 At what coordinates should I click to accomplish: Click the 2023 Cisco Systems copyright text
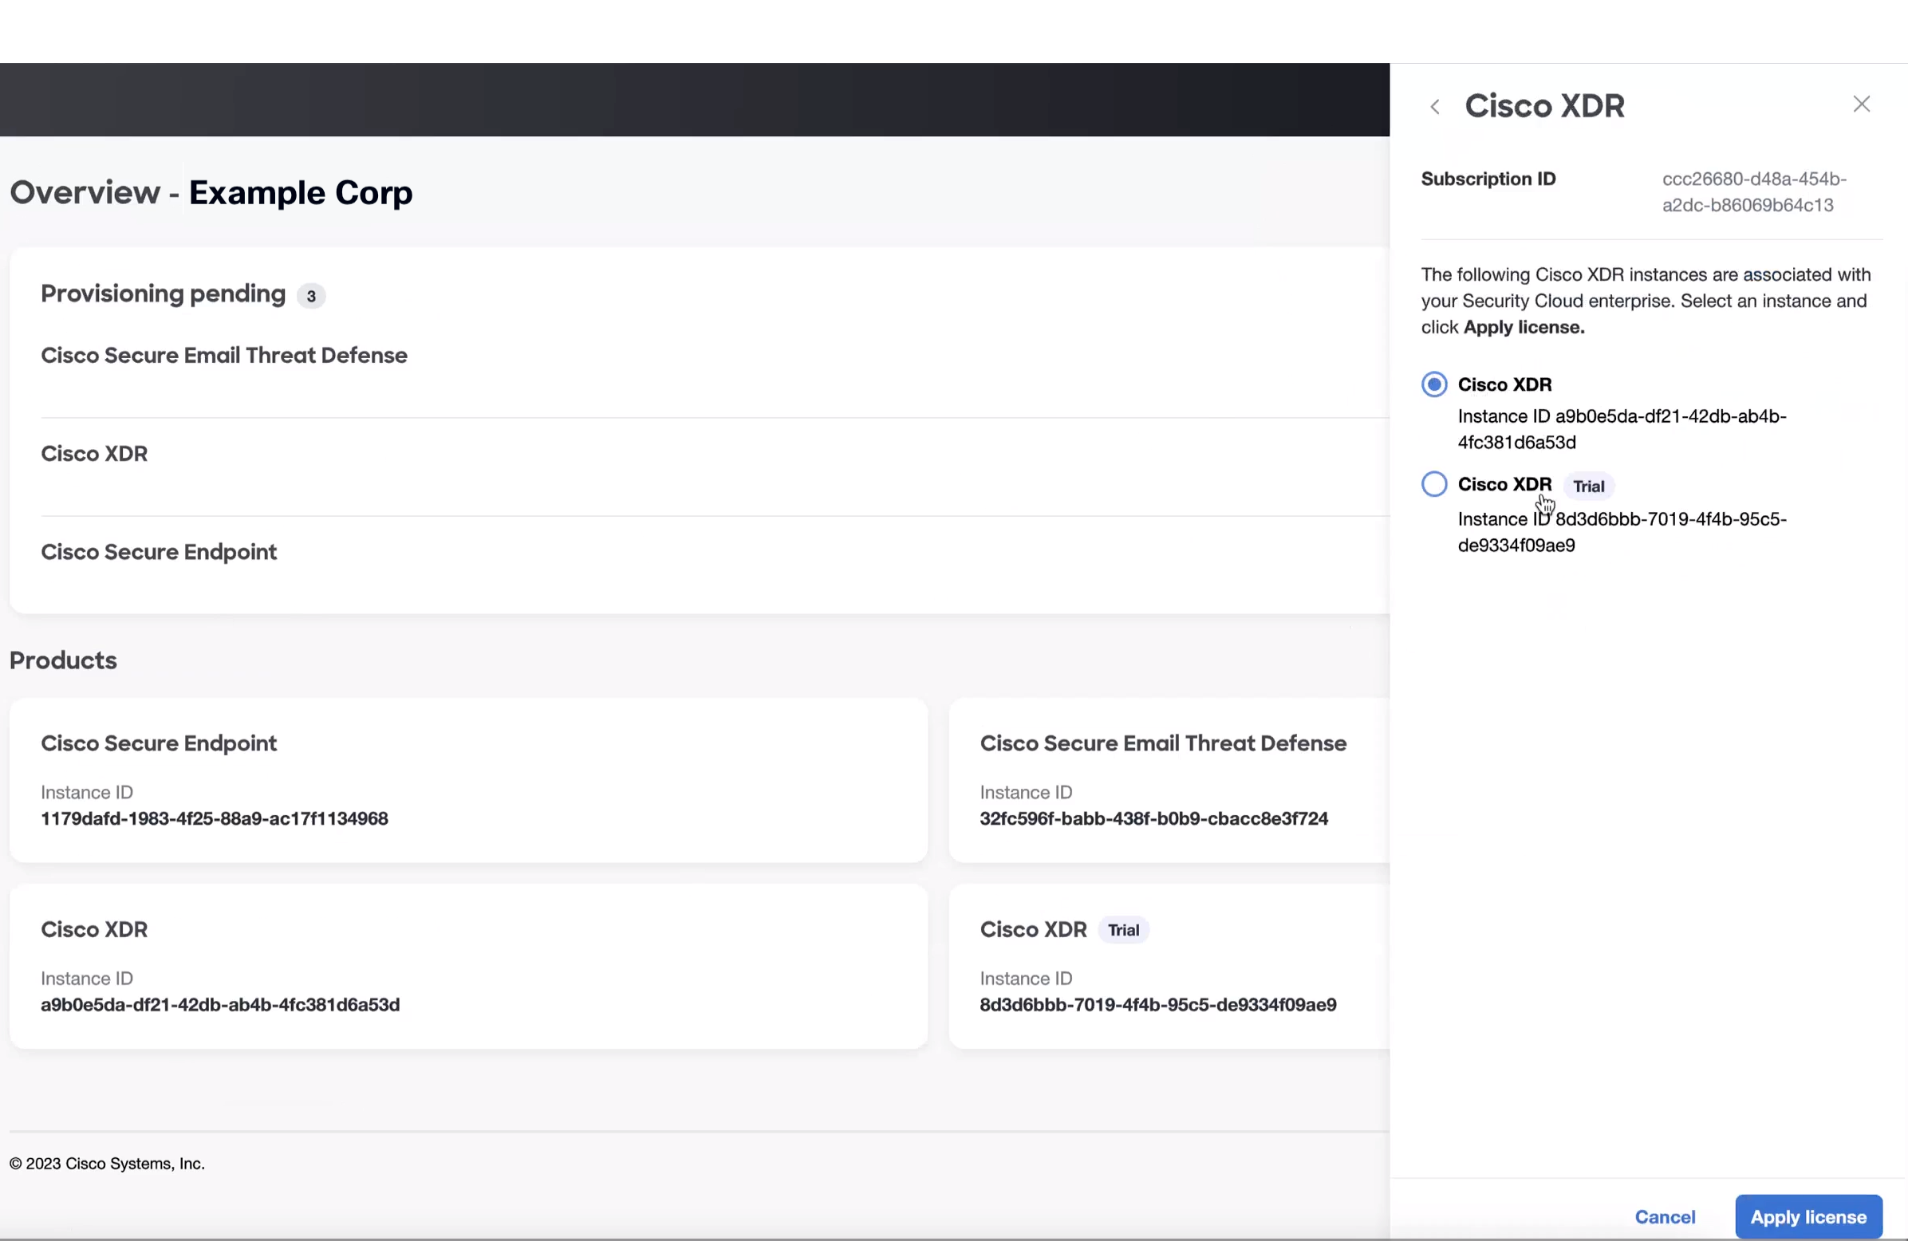pyautogui.click(x=108, y=1162)
